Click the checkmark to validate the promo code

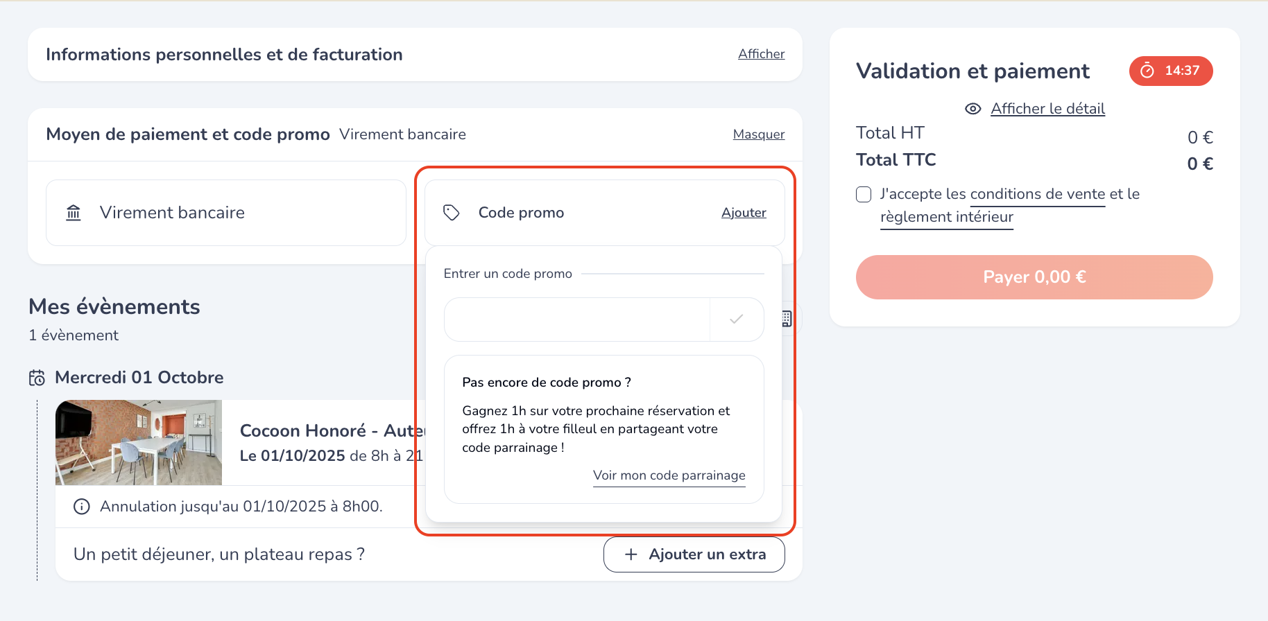pyautogui.click(x=736, y=320)
